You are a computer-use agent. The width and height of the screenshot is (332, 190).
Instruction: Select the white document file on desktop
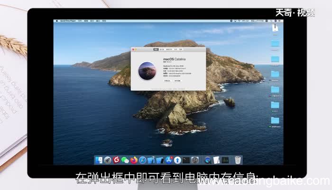click(275, 28)
